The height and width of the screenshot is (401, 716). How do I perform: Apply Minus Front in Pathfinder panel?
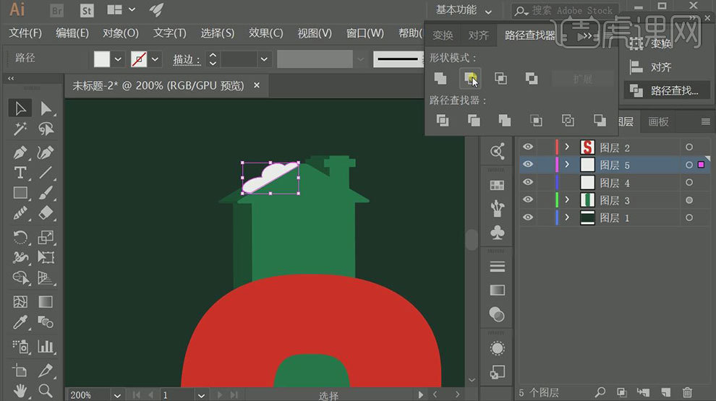pyautogui.click(x=470, y=78)
